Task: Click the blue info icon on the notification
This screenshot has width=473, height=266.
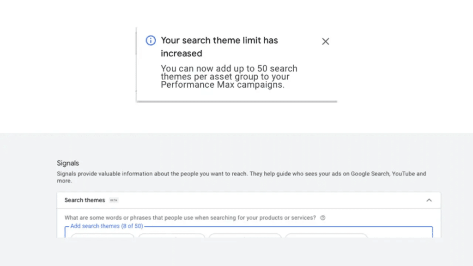Action: point(150,40)
